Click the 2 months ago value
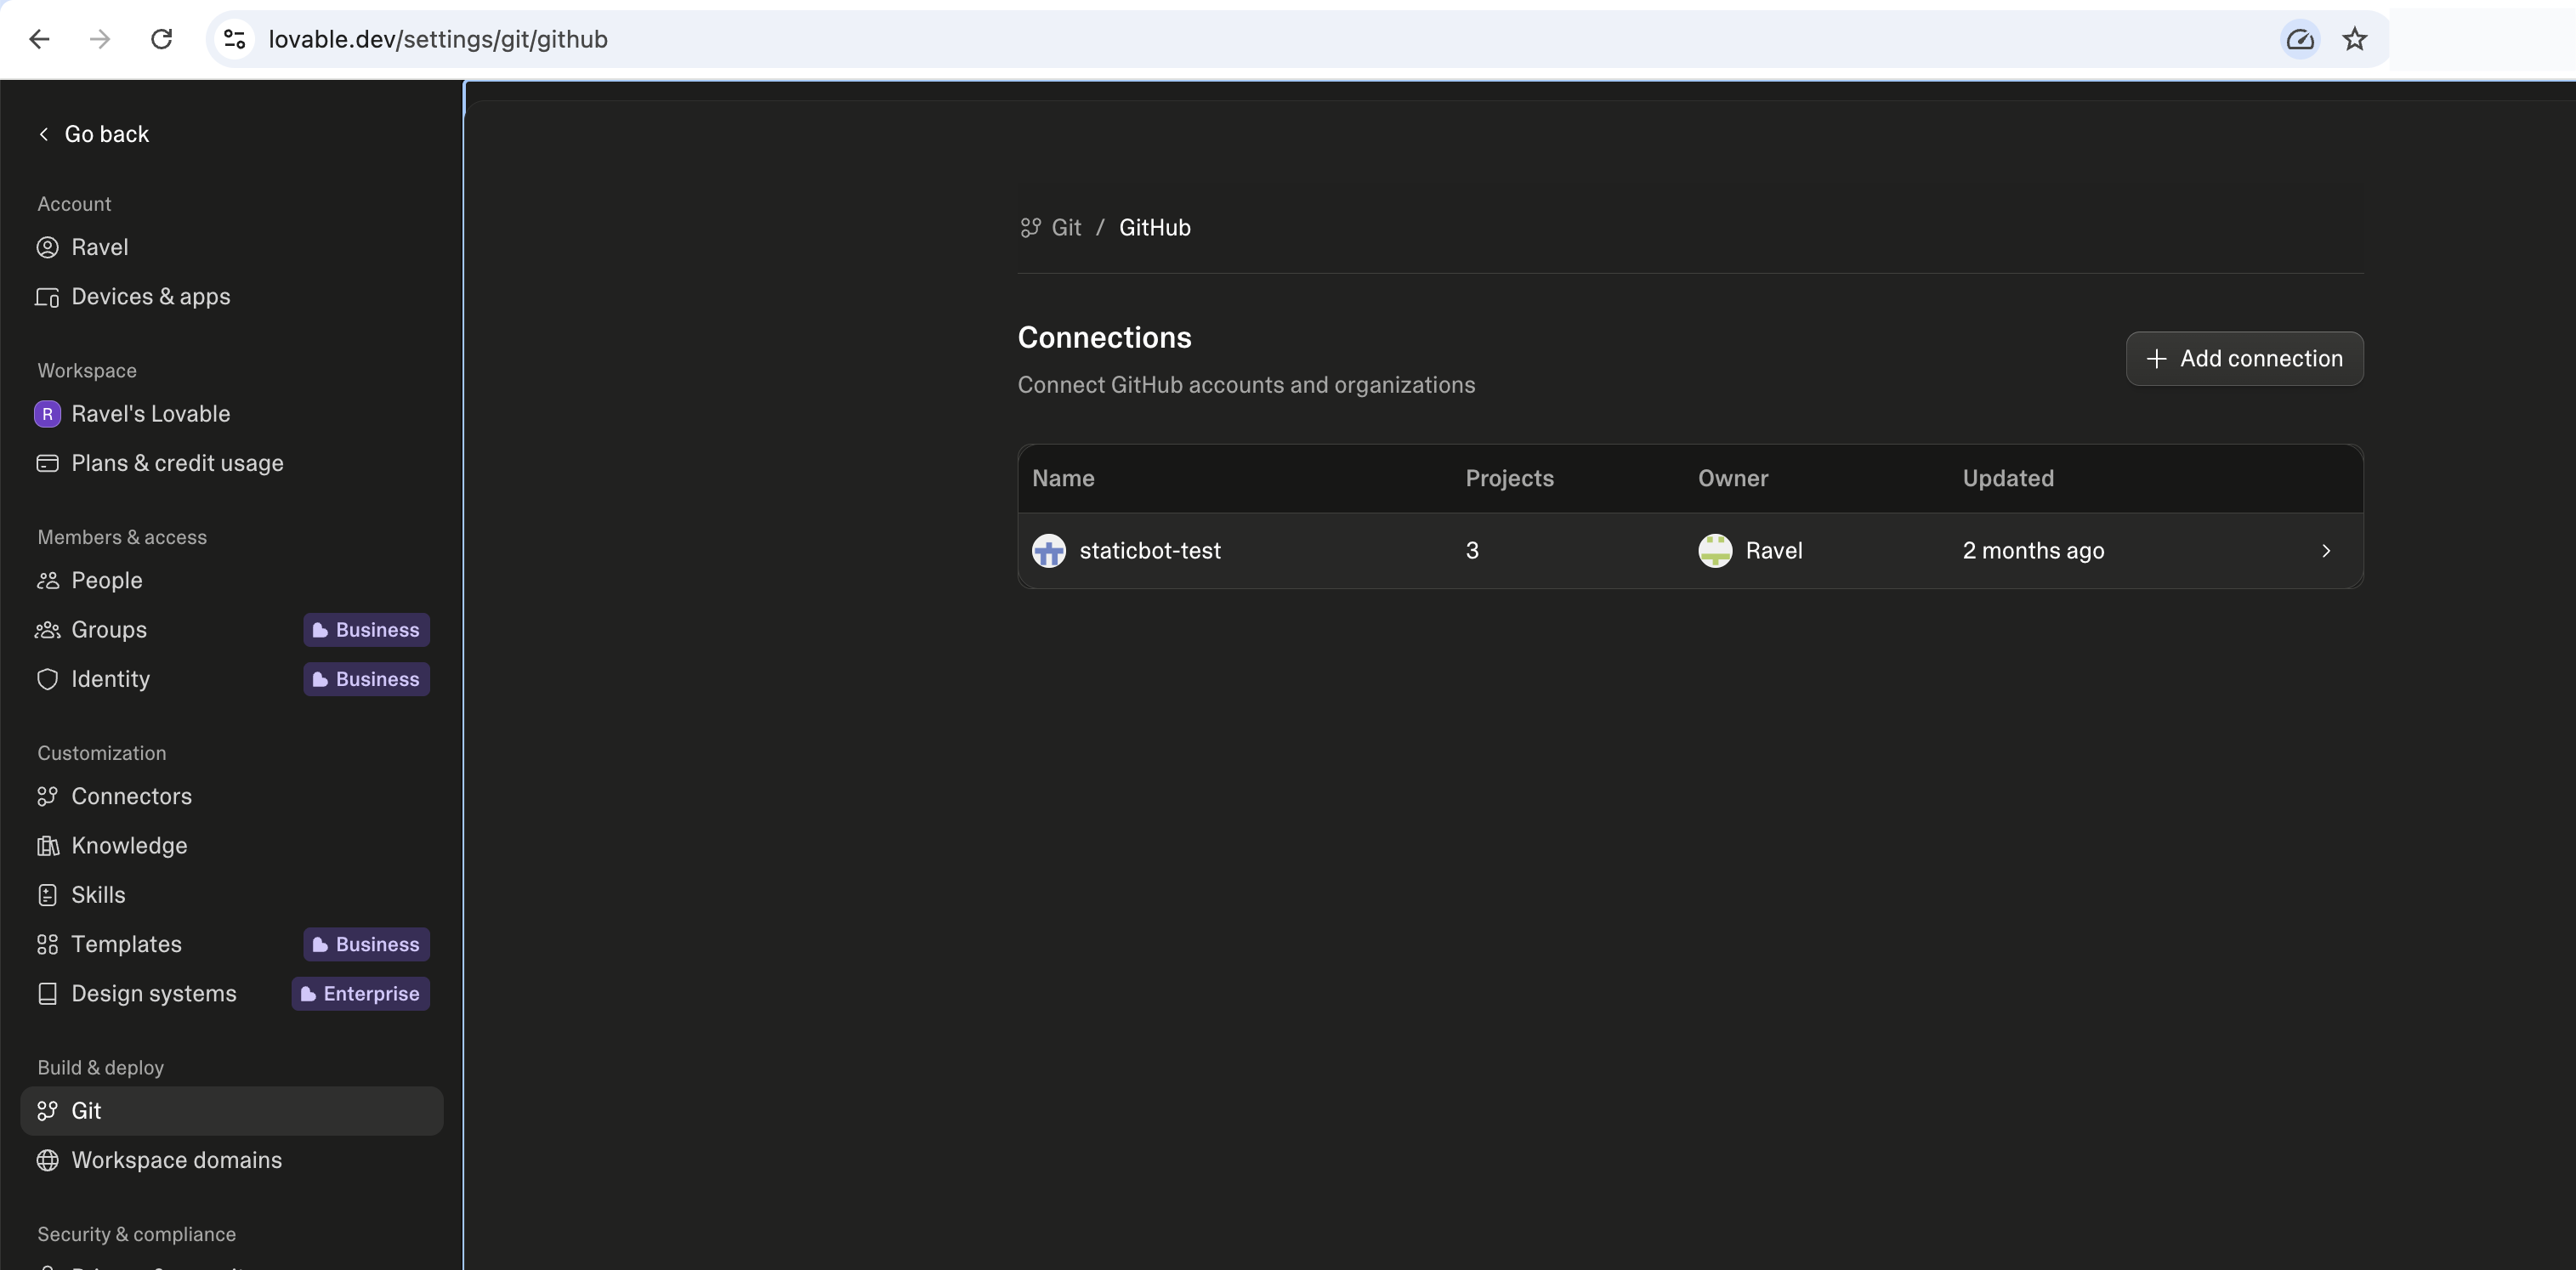This screenshot has width=2576, height=1270. coord(2033,551)
